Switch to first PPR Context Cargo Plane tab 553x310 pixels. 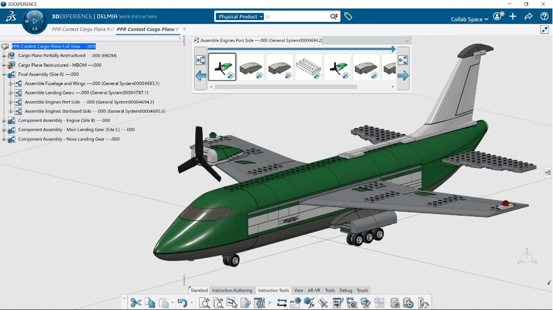click(83, 29)
